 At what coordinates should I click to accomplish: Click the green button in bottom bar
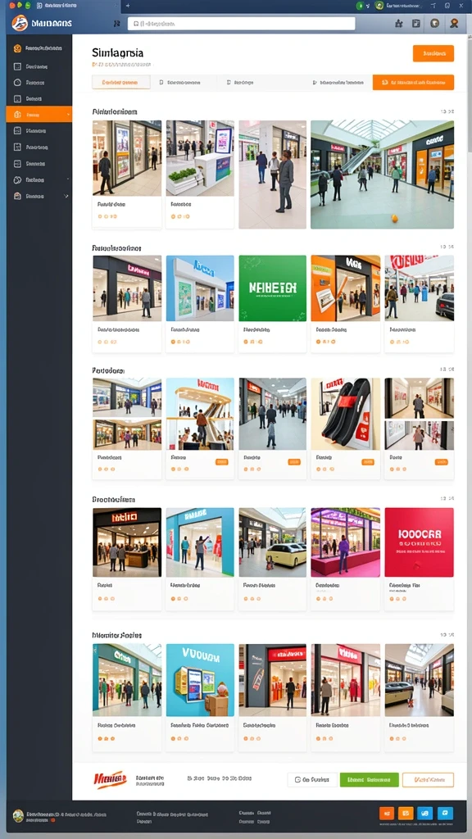pos(370,780)
